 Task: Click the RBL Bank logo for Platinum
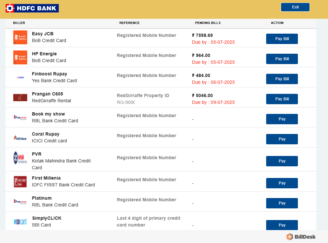20,202
